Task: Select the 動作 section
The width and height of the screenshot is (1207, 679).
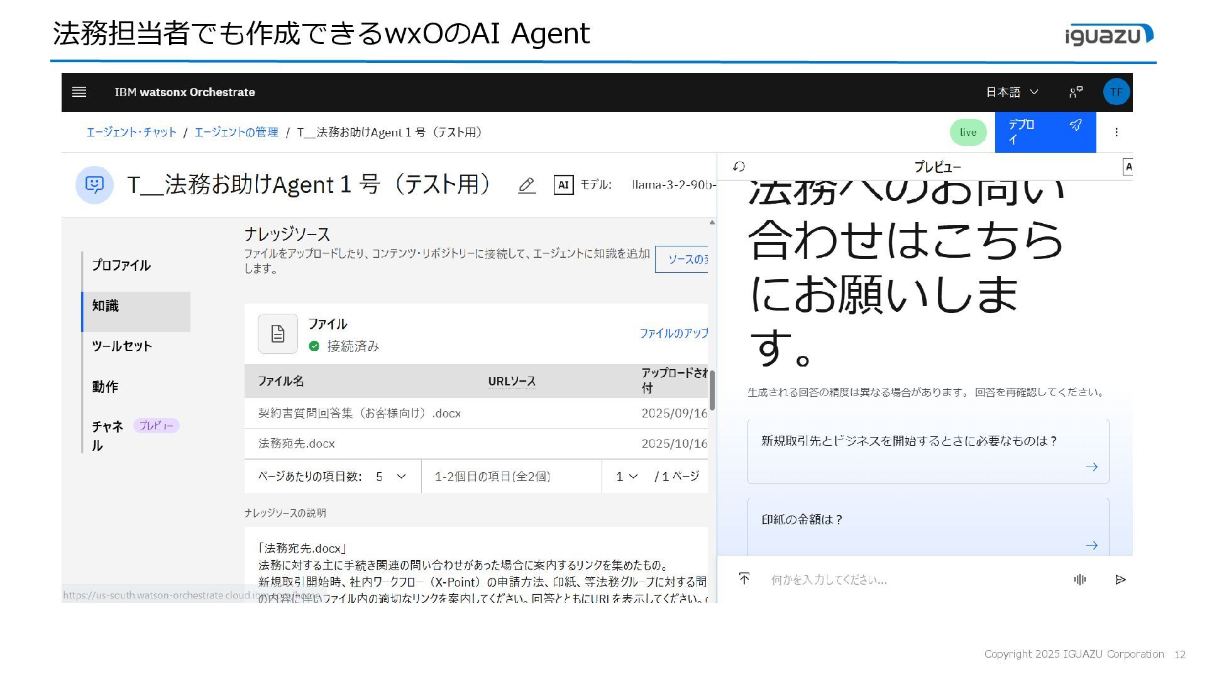Action: click(136, 387)
